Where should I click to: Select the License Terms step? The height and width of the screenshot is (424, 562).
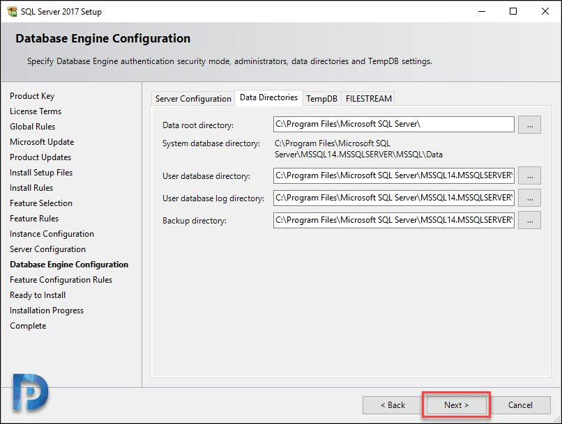click(36, 111)
